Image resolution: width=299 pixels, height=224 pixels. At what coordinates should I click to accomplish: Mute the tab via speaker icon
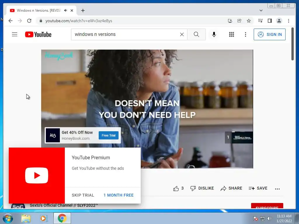(66, 10)
